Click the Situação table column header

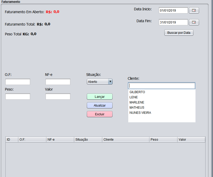click(88, 140)
